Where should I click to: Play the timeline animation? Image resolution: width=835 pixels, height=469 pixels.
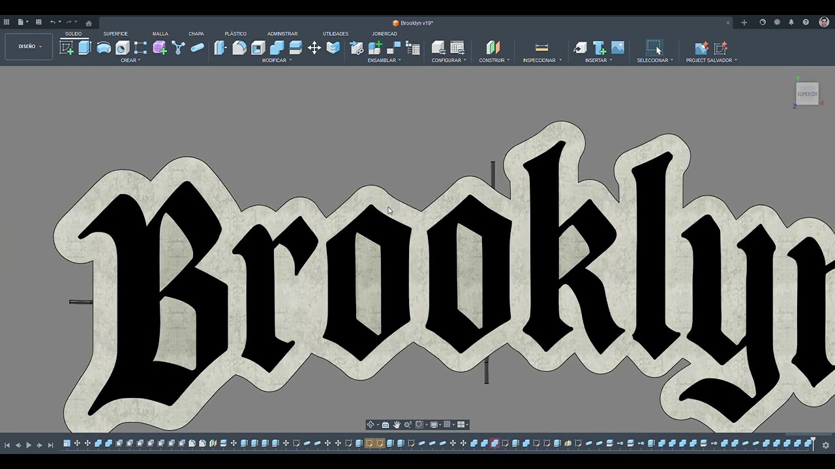(28, 445)
